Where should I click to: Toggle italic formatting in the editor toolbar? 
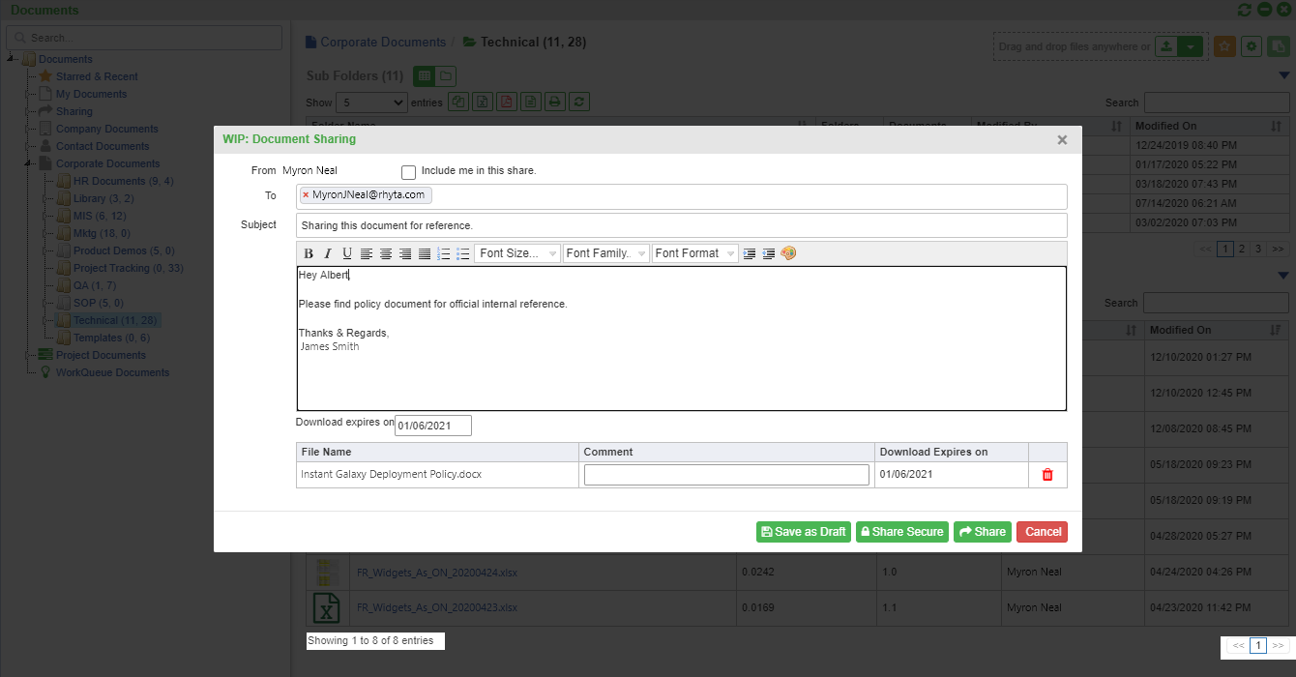328,253
